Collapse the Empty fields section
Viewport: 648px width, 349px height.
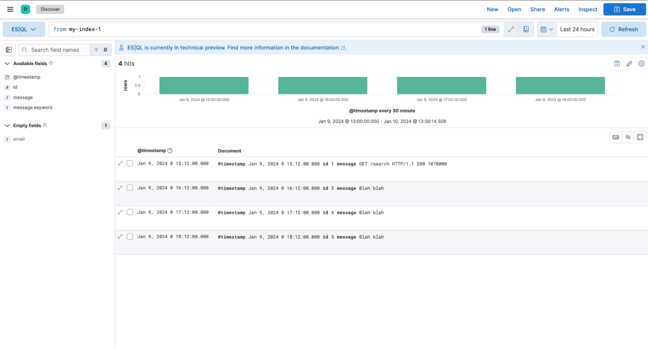(x=7, y=126)
